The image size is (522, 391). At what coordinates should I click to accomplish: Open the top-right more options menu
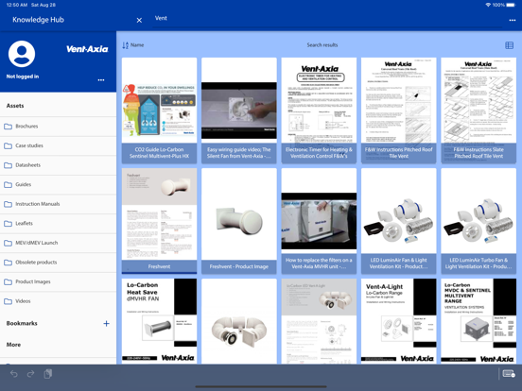click(x=513, y=20)
